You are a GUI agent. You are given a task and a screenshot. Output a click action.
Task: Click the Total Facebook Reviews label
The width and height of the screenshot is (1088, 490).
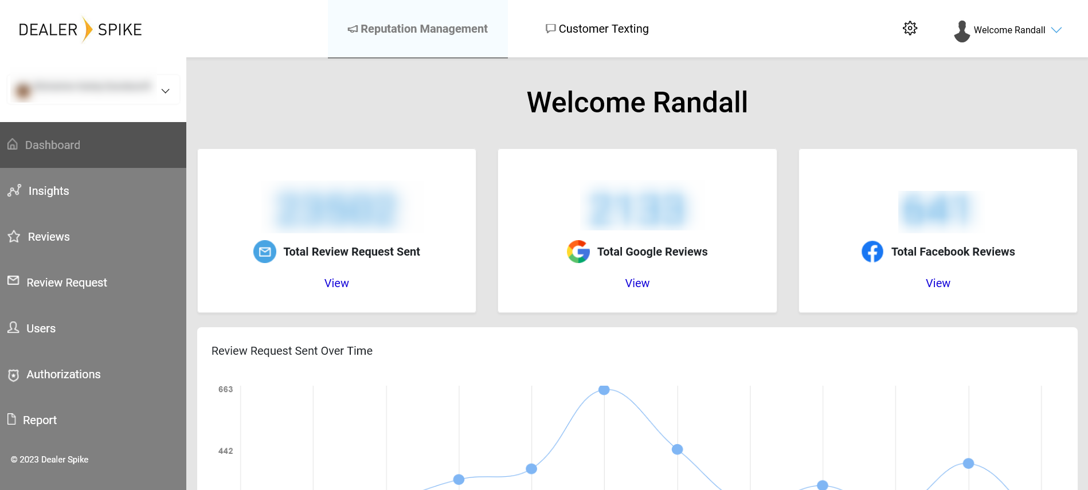point(953,252)
